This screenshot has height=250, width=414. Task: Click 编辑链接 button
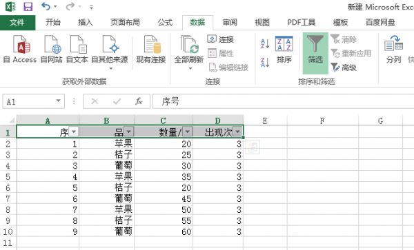(x=228, y=67)
